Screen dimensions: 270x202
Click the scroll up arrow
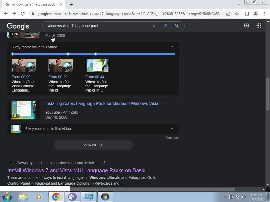coord(268,21)
